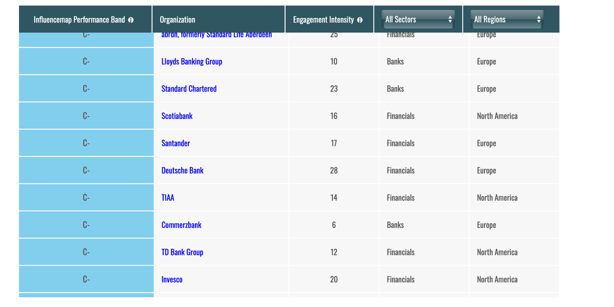Click the Commerzbank link
This screenshot has width=614, height=307.
pos(182,224)
